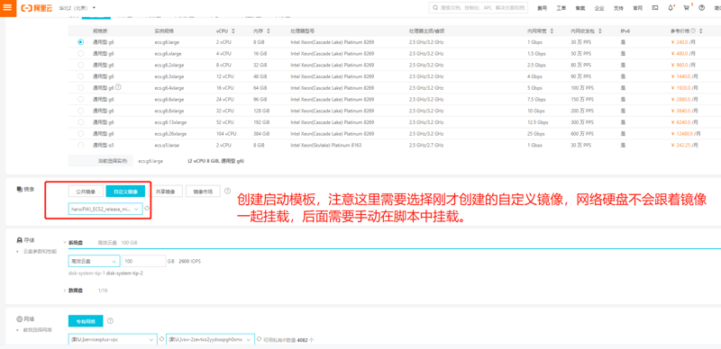721x349 pixels.
Task: Click the 镜像 section icon
Action: (19, 189)
